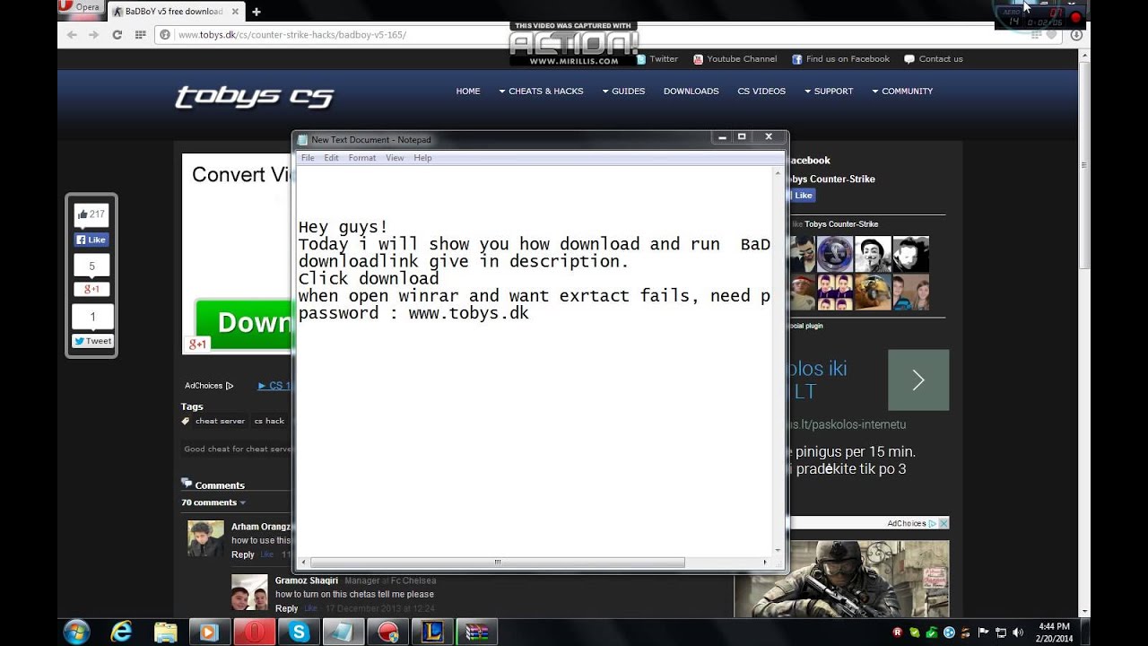Close the BaDBoY v5 tab
The height and width of the screenshot is (646, 1148).
click(x=233, y=12)
